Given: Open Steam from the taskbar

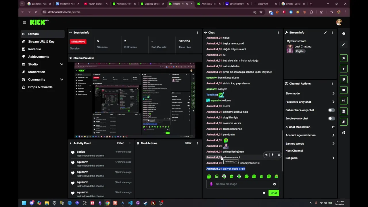Looking at the screenshot, I should (x=145, y=203).
